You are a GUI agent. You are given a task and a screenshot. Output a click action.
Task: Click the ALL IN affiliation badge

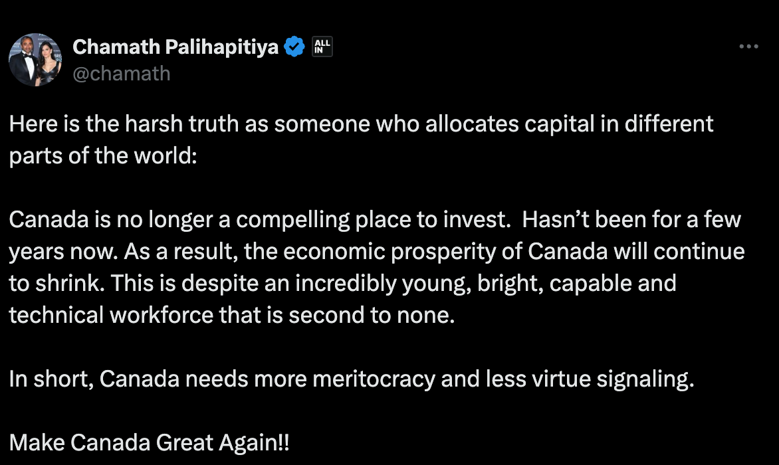point(322,47)
